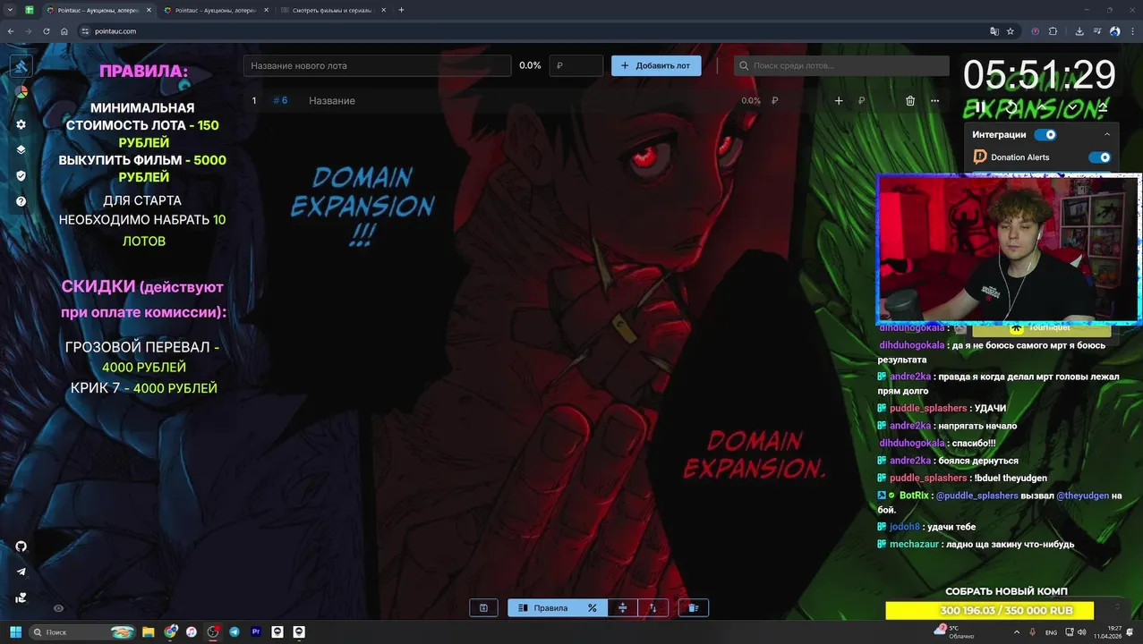Click the compact view bottom toolbar button
1143x644 pixels.
coord(623,608)
